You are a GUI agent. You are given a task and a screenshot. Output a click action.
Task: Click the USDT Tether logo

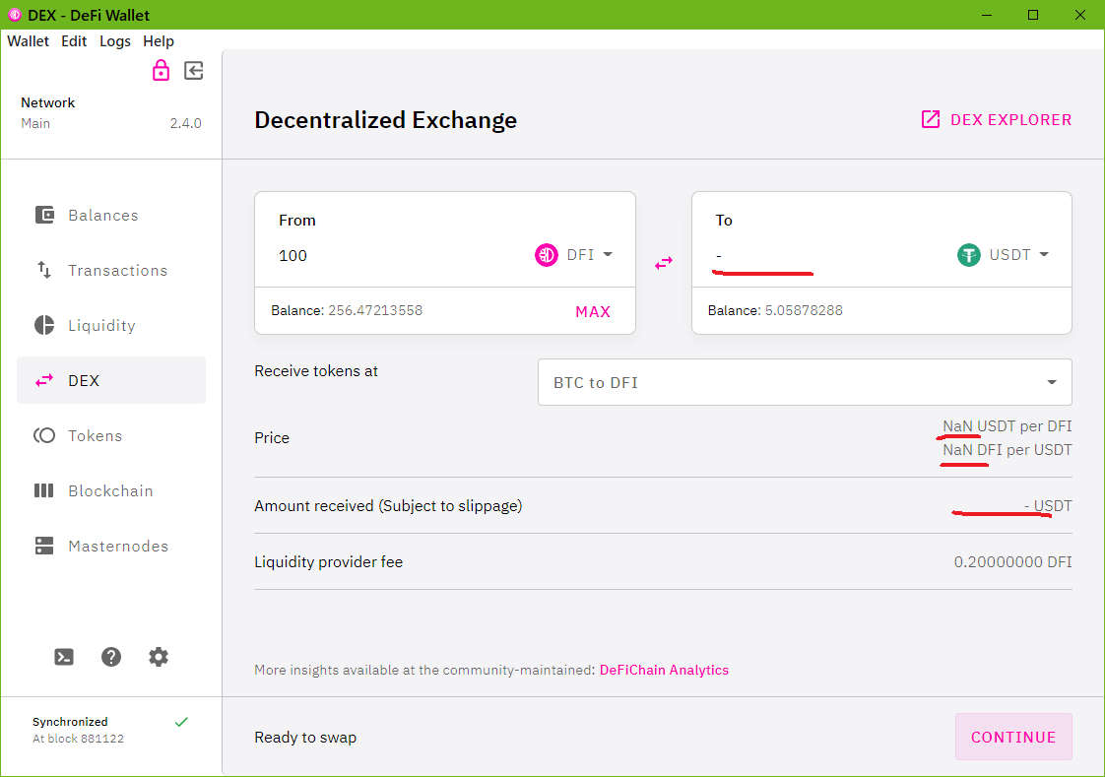point(969,254)
